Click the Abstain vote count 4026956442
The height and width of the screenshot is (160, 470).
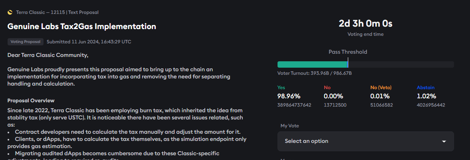click(x=431, y=105)
